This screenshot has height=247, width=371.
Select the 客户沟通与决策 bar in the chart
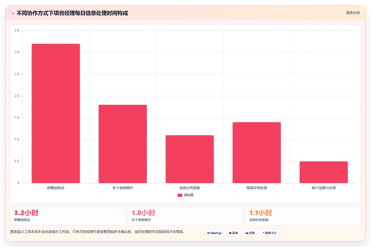tap(324, 172)
